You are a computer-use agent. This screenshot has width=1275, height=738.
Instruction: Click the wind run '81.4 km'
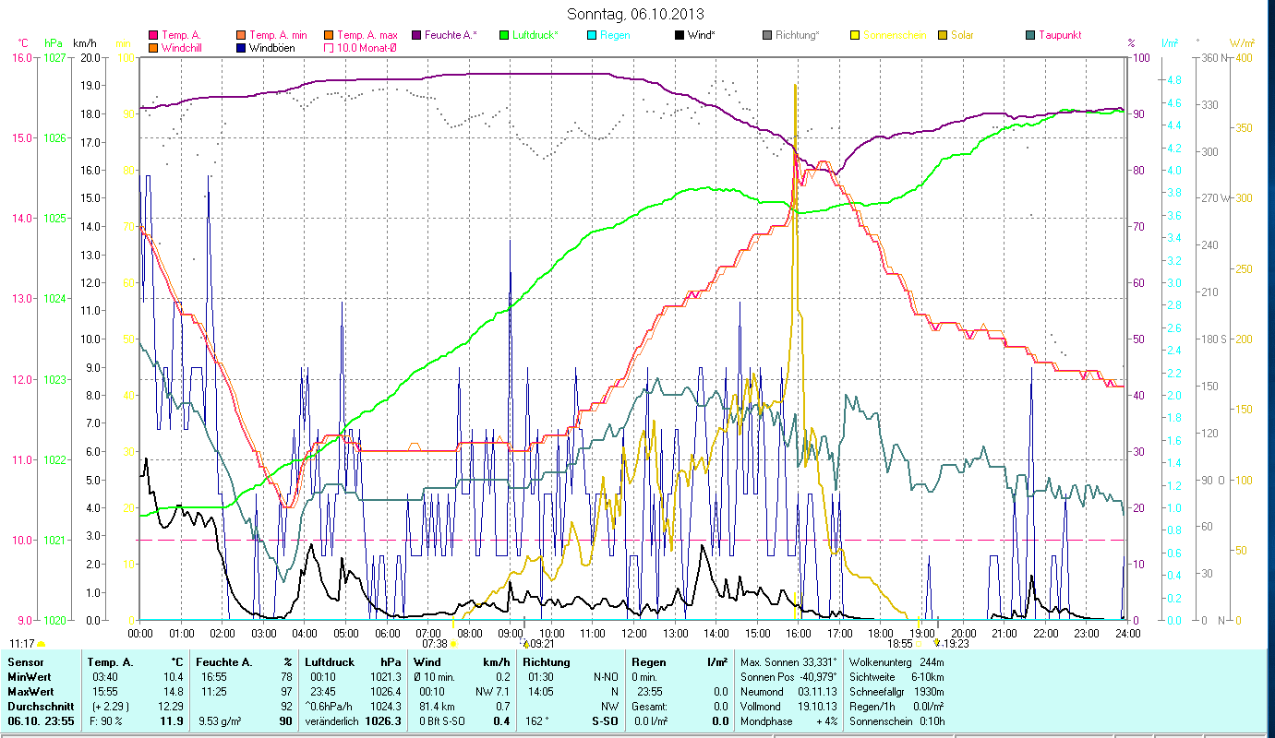click(x=436, y=706)
